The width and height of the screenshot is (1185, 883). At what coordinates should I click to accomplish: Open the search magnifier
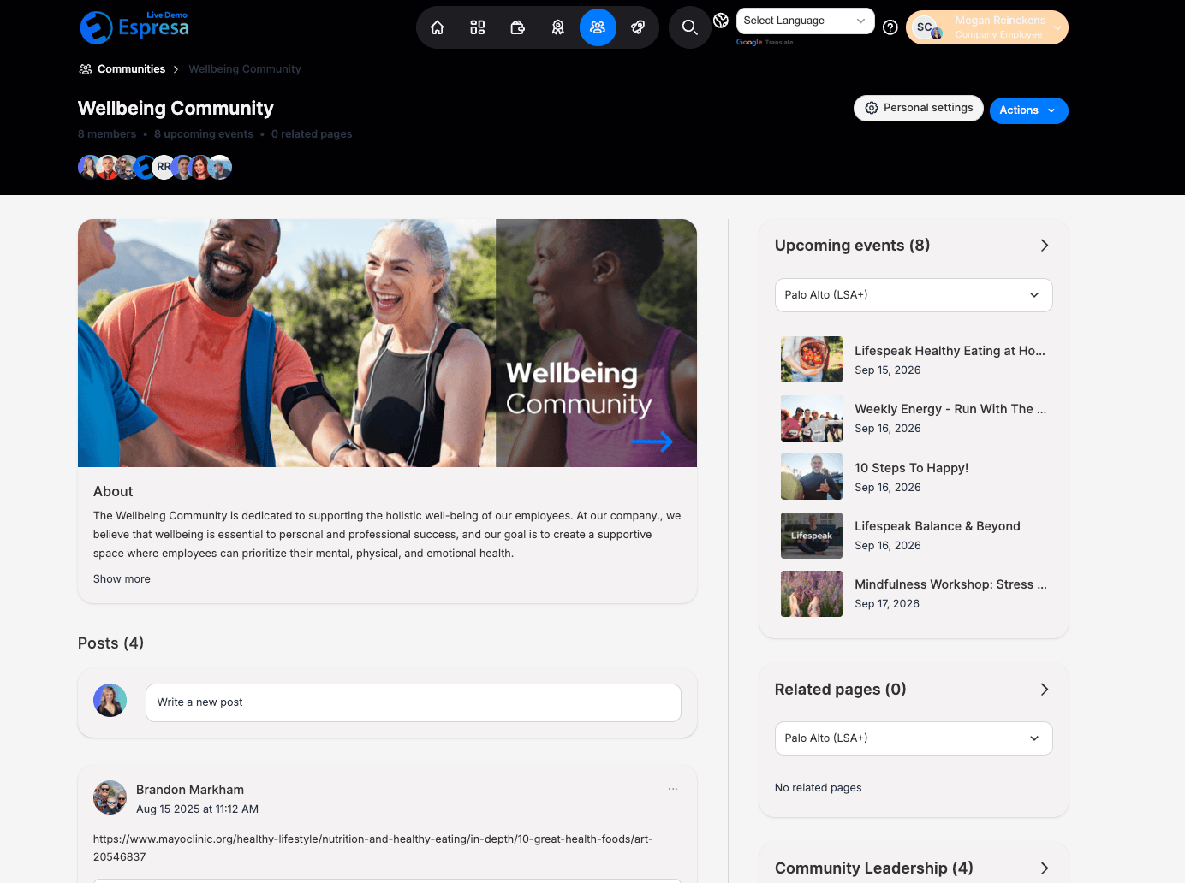tap(689, 27)
